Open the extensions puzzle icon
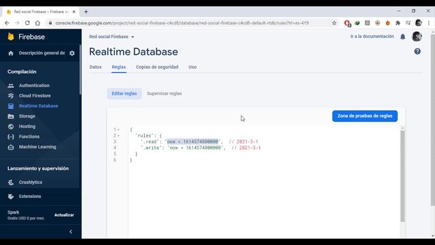Screen dimensions: 435x245 pyautogui.click(x=398, y=23)
